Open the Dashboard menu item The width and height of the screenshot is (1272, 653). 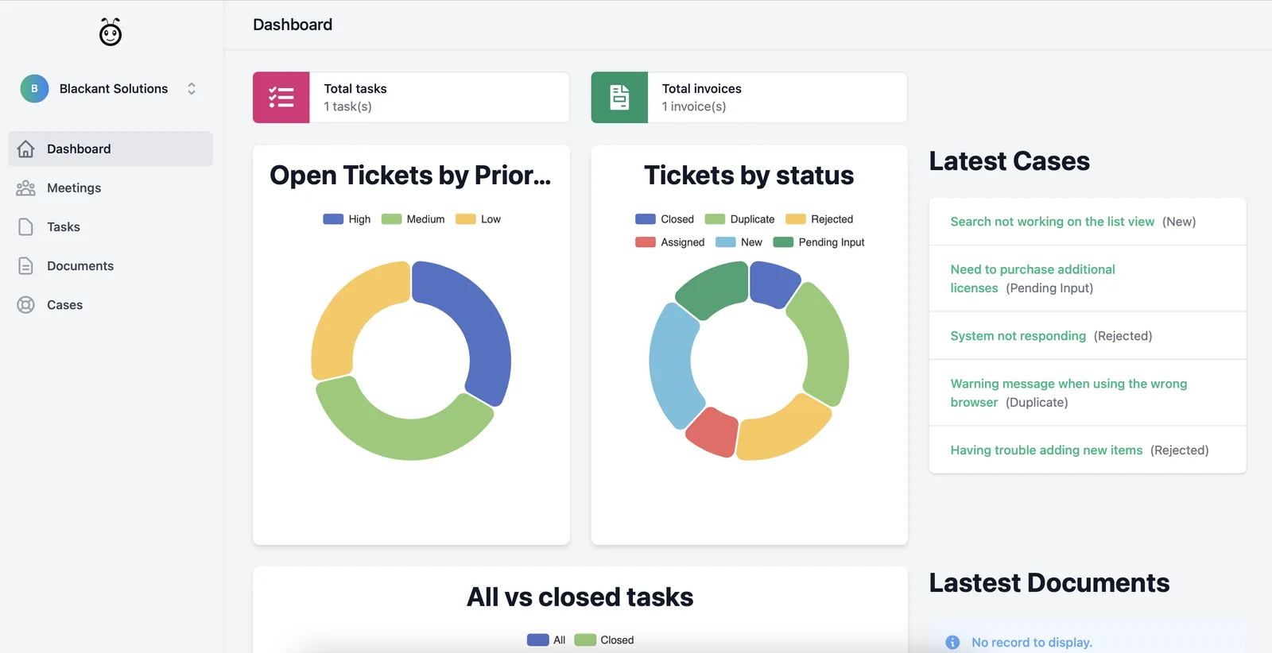111,149
